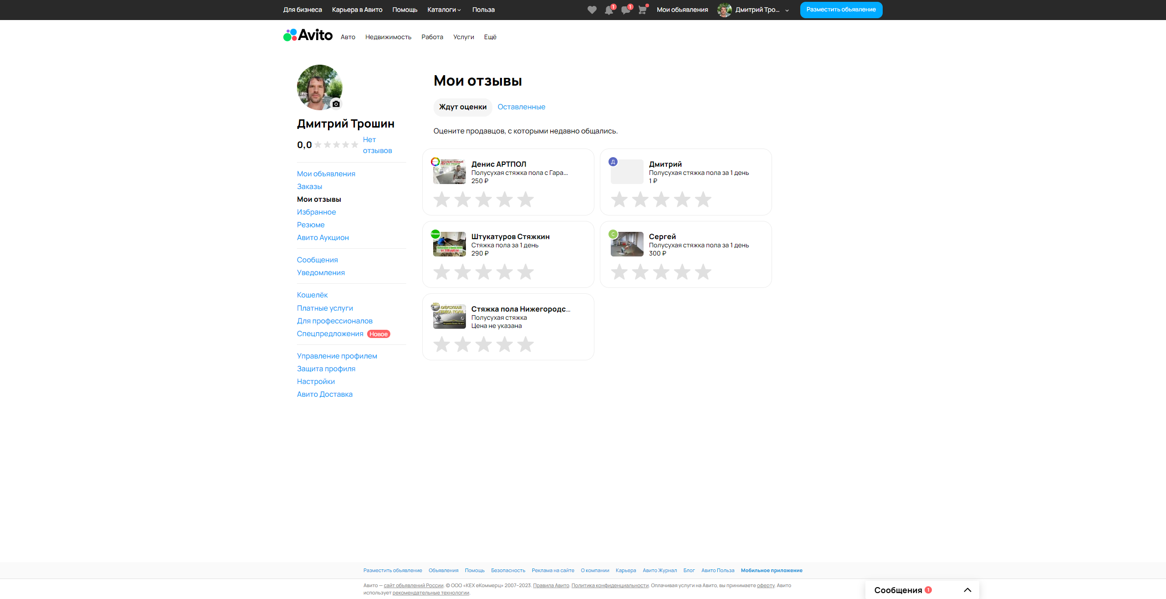1166x599 pixels.
Task: Open Денис АРТПОЛ listing thumbnail
Action: coord(450,172)
